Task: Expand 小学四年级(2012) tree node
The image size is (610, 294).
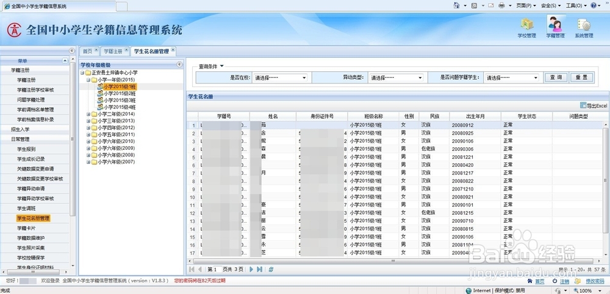Action: [x=88, y=127]
